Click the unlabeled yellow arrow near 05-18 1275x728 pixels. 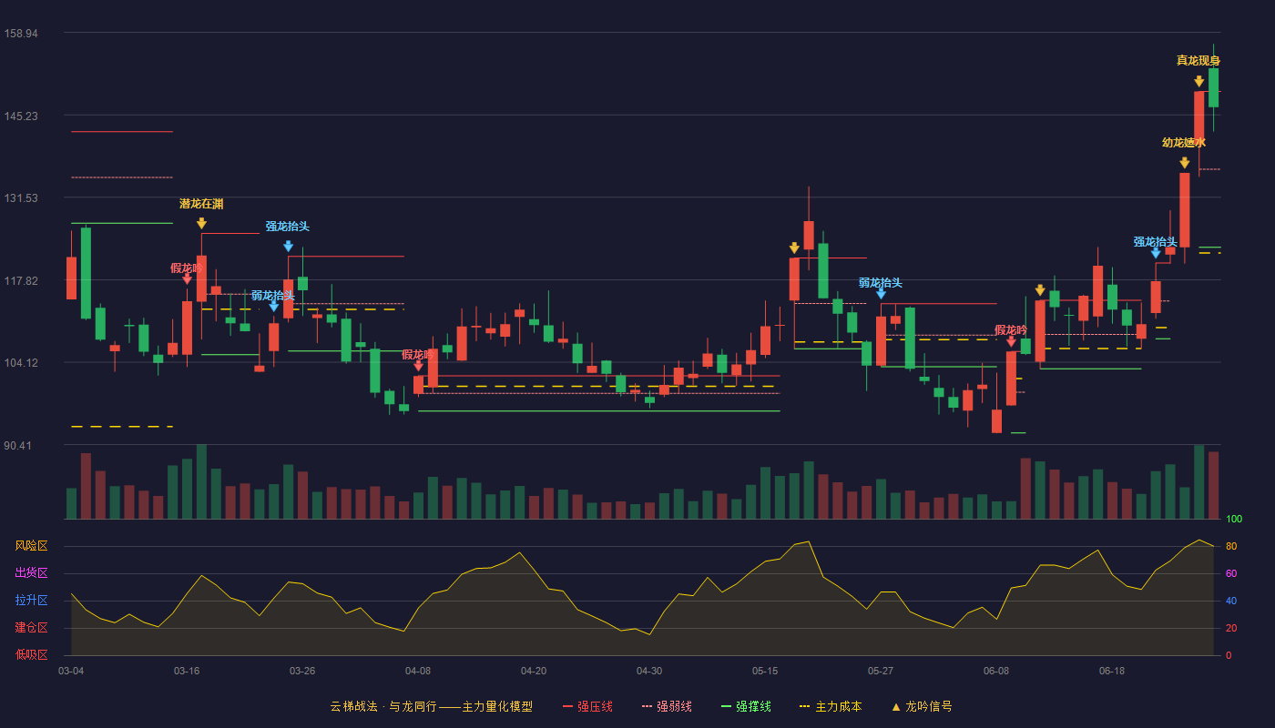point(794,248)
